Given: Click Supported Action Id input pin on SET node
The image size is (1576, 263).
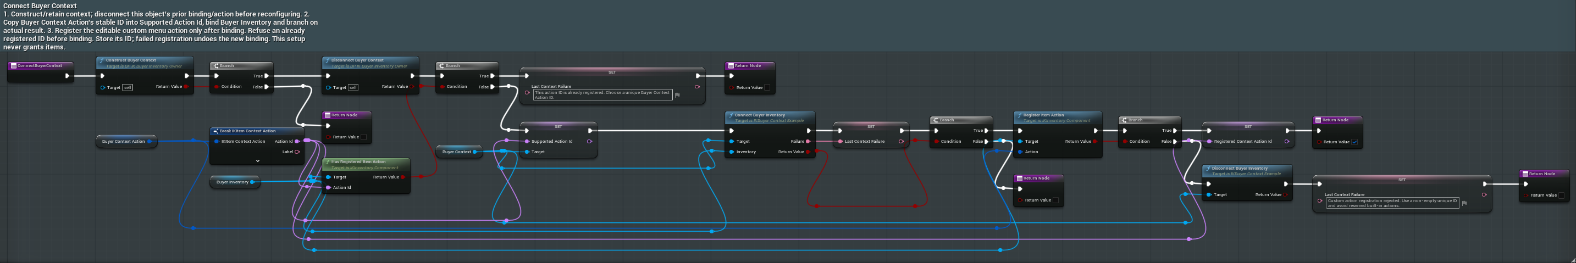Looking at the screenshot, I should click(x=527, y=141).
